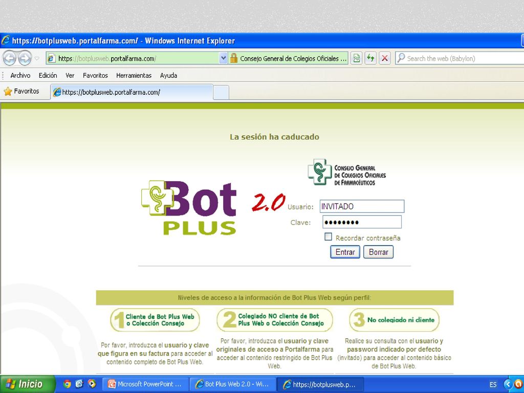Click the search magnifier icon
This screenshot has width=524, height=393.
tap(401, 58)
